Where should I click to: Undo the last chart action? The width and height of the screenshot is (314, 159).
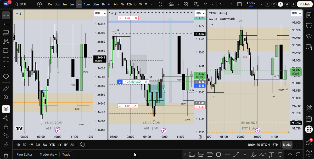[x=222, y=4]
